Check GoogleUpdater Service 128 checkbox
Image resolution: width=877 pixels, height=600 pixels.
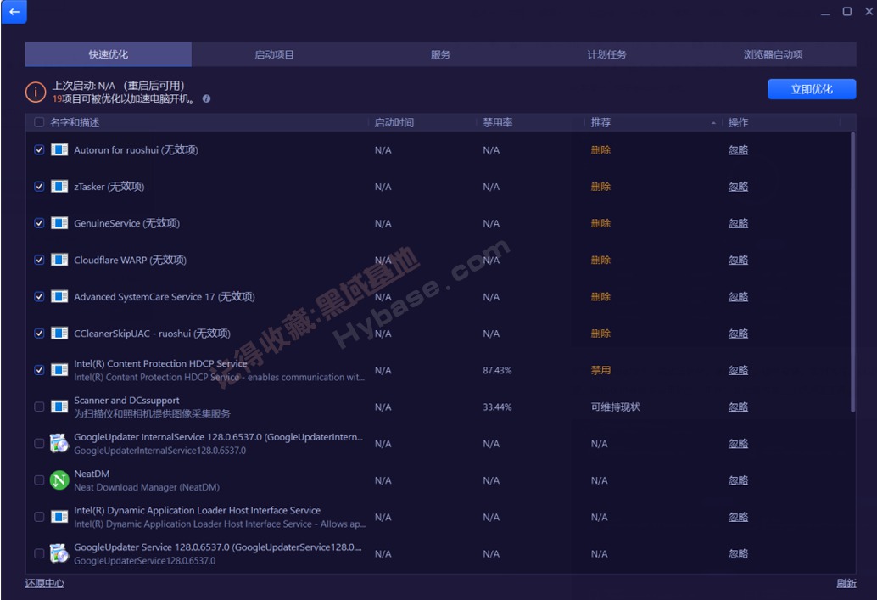pos(39,553)
